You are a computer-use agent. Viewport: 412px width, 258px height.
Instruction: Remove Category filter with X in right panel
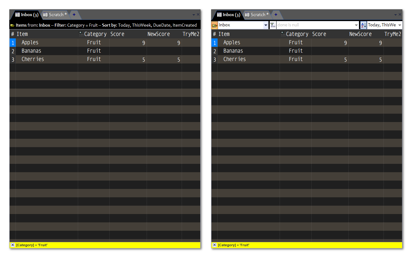214,245
